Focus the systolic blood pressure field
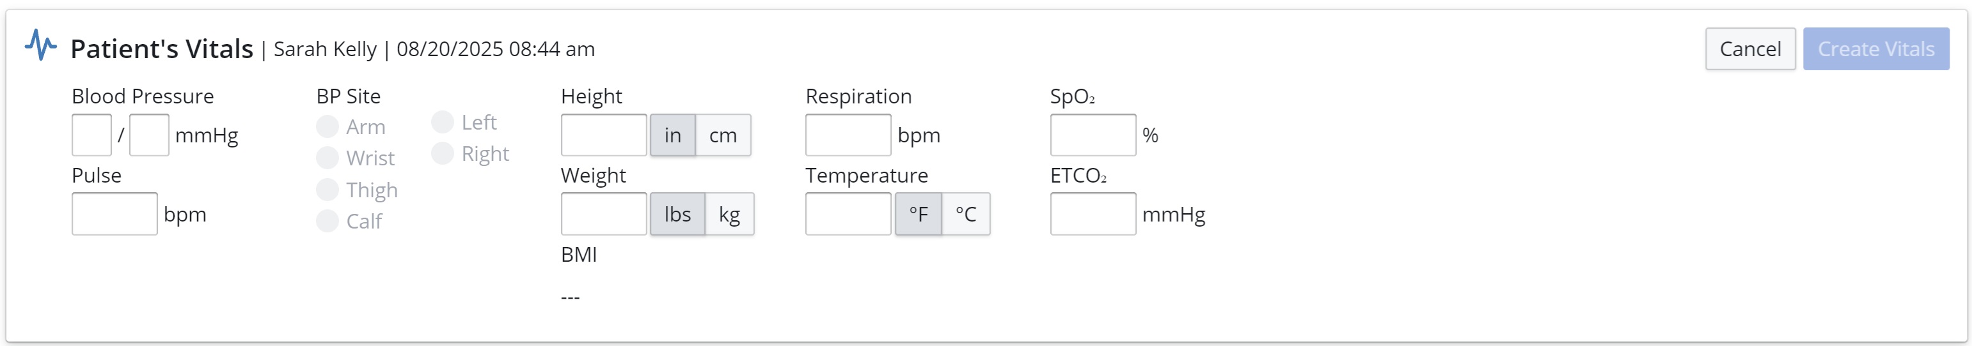Viewport: 1972px width, 346px height. point(92,135)
